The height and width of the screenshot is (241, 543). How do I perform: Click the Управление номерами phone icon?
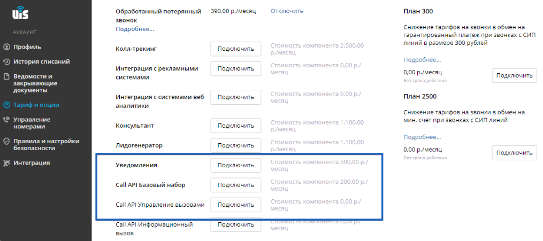[6, 120]
